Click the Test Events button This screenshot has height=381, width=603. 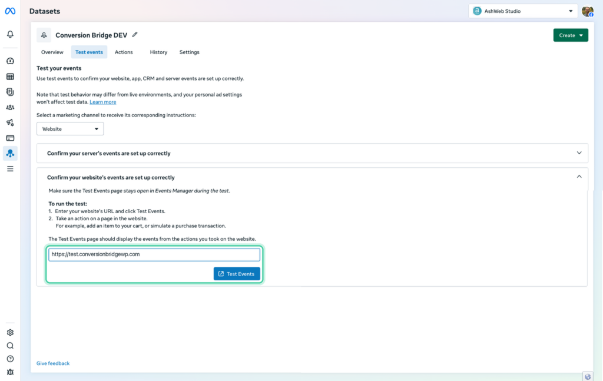click(237, 274)
